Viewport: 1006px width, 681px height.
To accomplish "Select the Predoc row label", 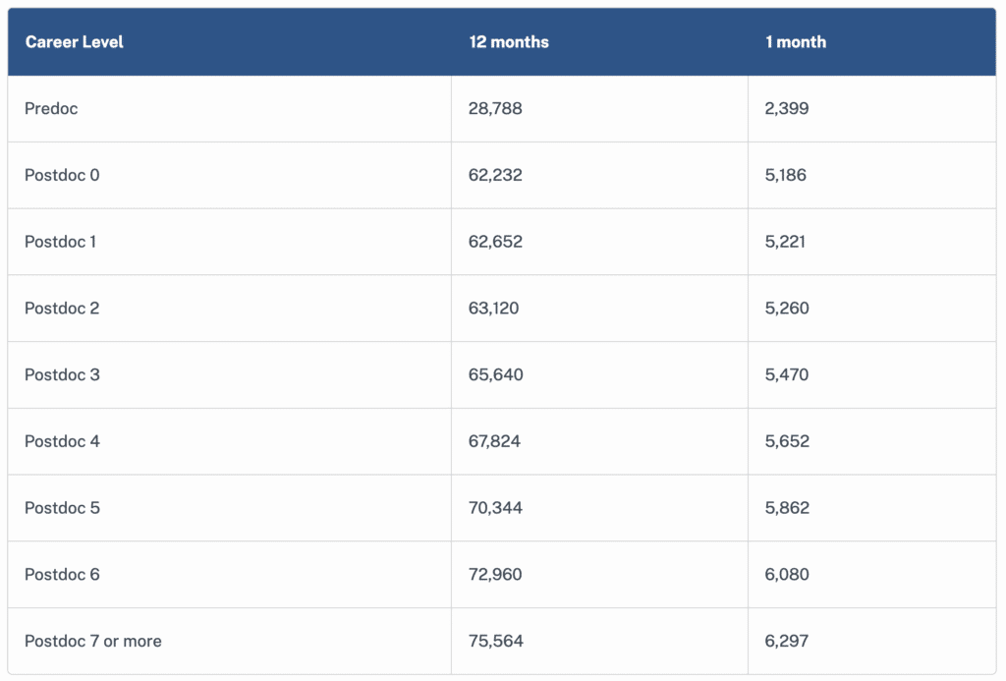I will tap(51, 108).
